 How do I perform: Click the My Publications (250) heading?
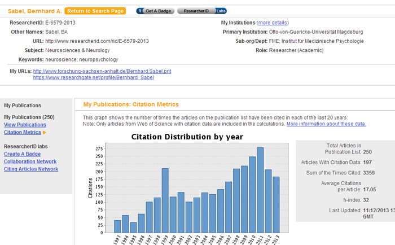(x=29, y=117)
